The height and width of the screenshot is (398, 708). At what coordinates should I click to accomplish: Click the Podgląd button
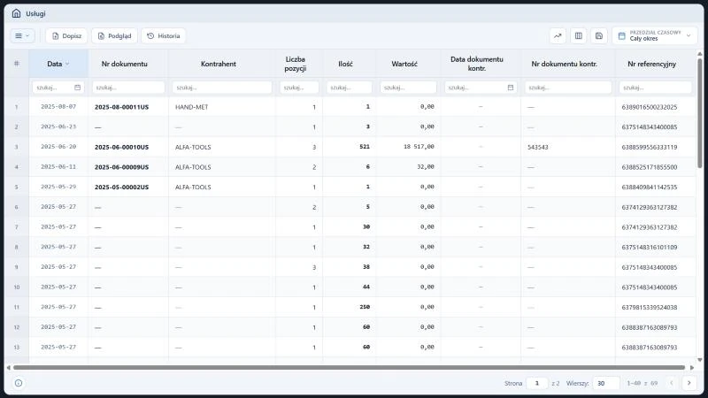114,35
